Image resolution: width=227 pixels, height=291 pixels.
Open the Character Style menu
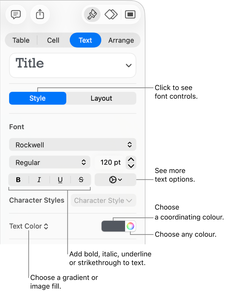coord(103,200)
